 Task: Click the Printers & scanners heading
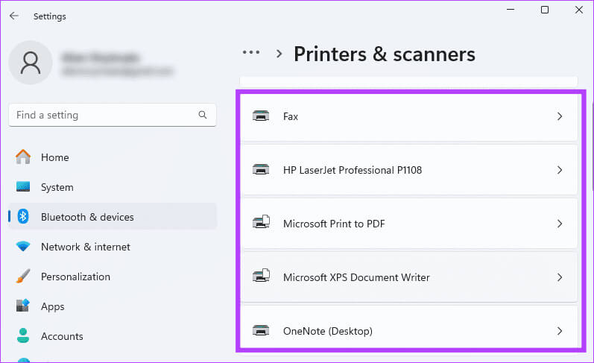(384, 54)
